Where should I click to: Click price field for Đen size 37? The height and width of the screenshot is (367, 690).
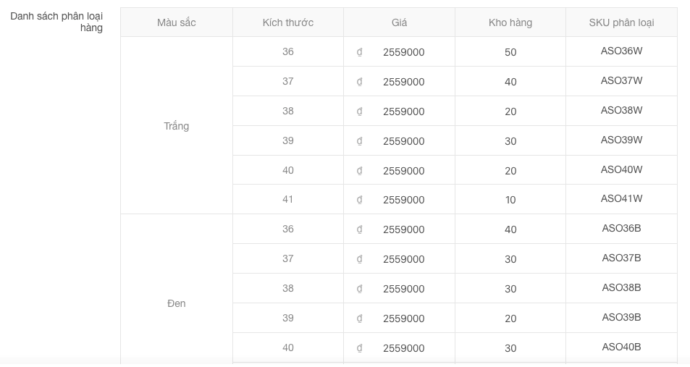tap(403, 259)
